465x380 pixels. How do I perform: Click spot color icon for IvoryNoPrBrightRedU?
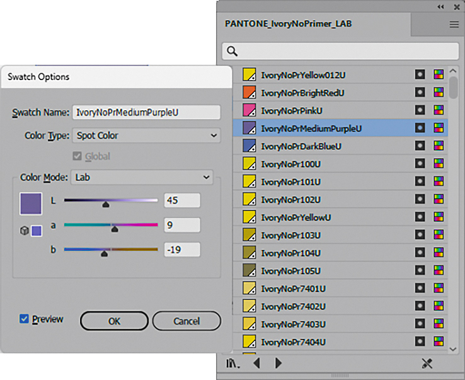tap(420, 92)
